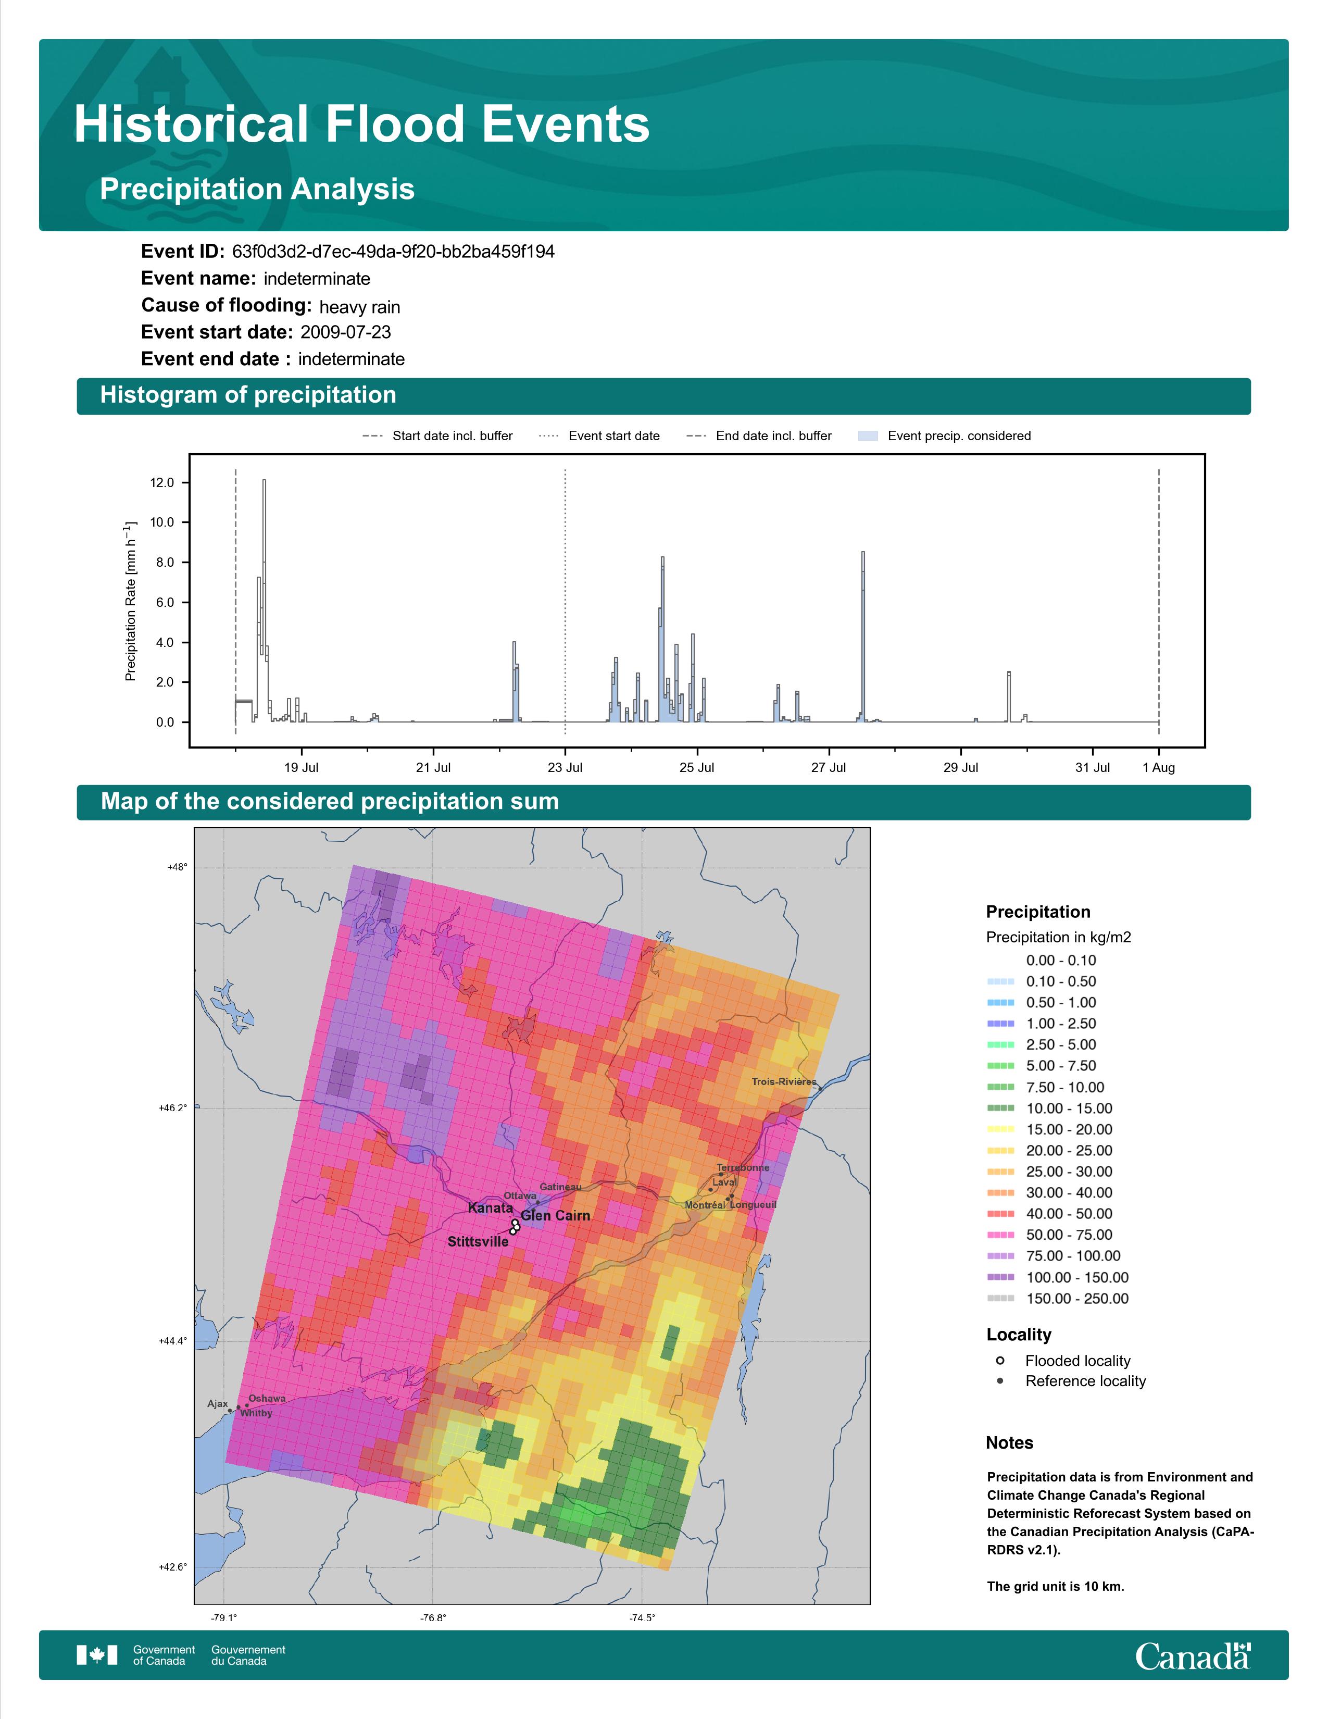Click the 12.0 y-axis value on histogram
Screen dimensions: 1328x1719
pyautogui.click(x=162, y=482)
